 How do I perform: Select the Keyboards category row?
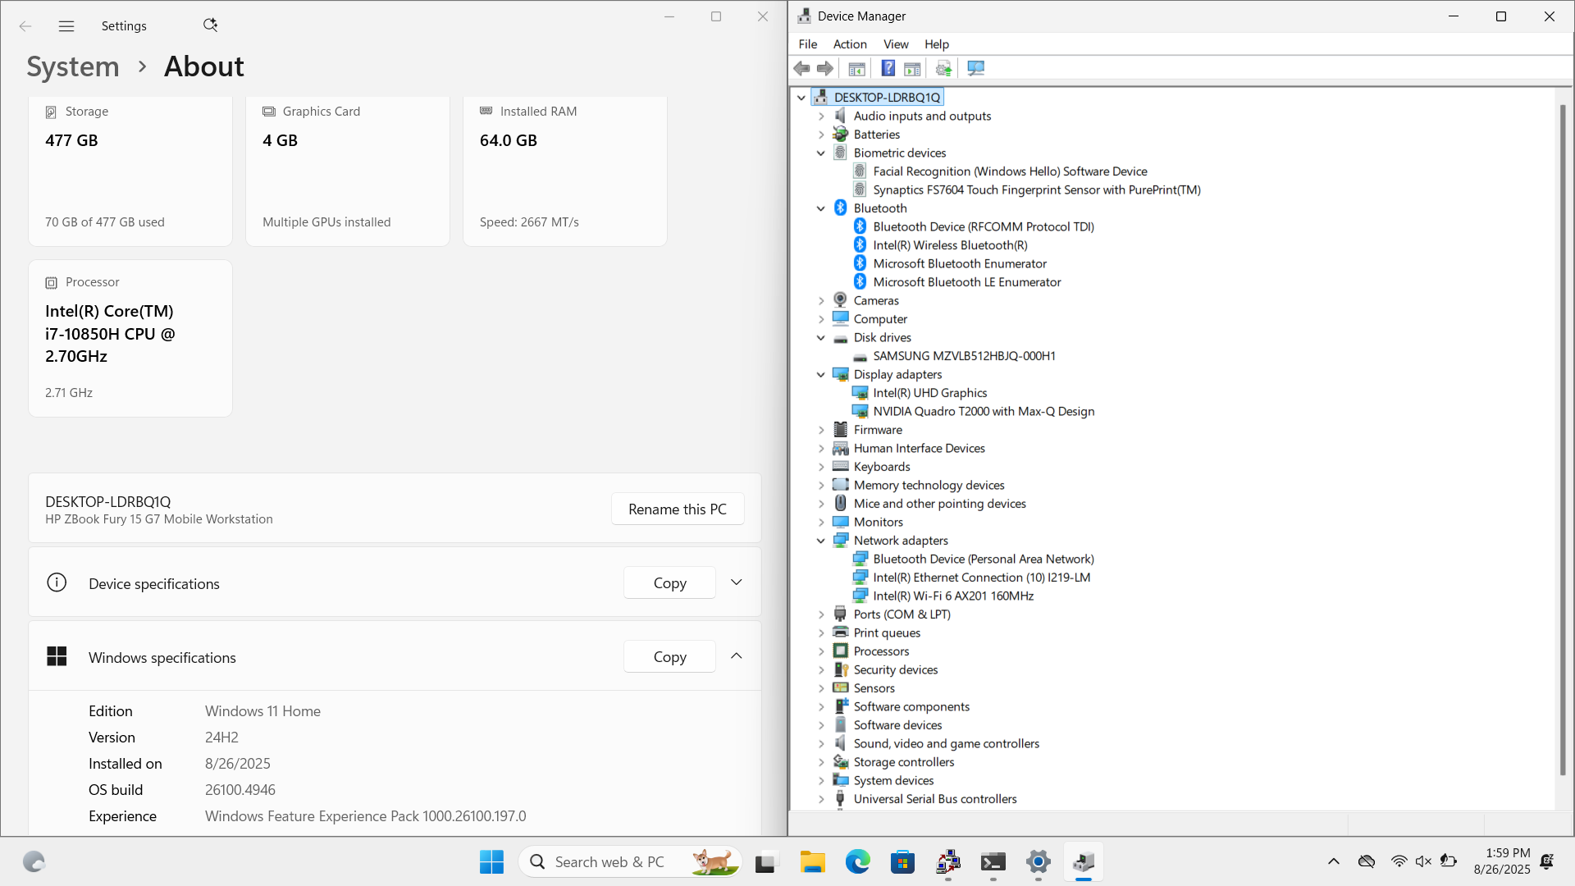882,467
